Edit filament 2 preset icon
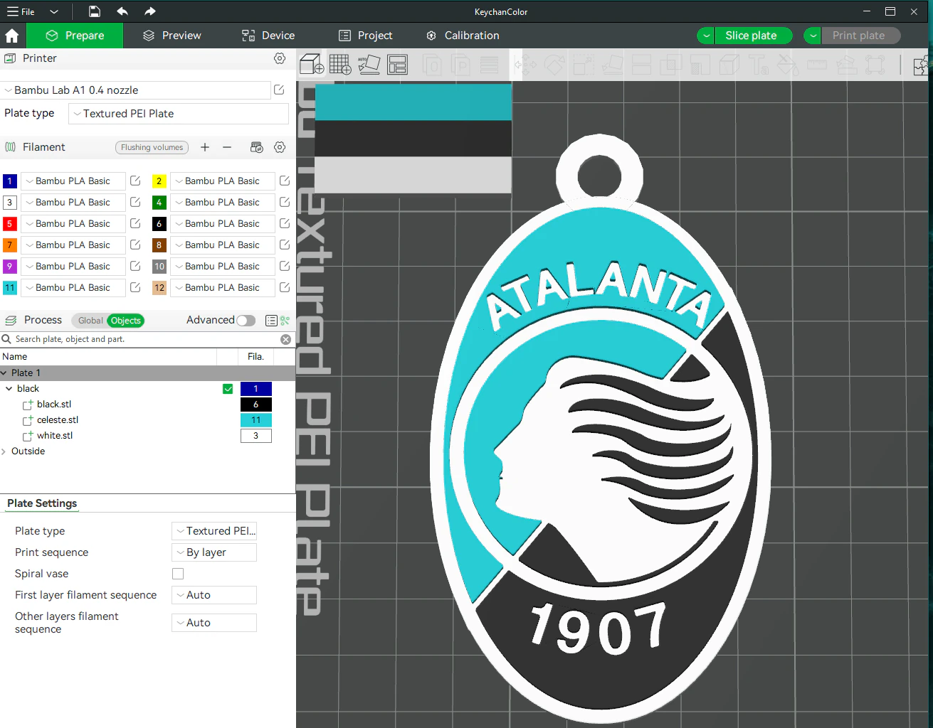Viewport: 933px width, 728px height. click(x=285, y=181)
